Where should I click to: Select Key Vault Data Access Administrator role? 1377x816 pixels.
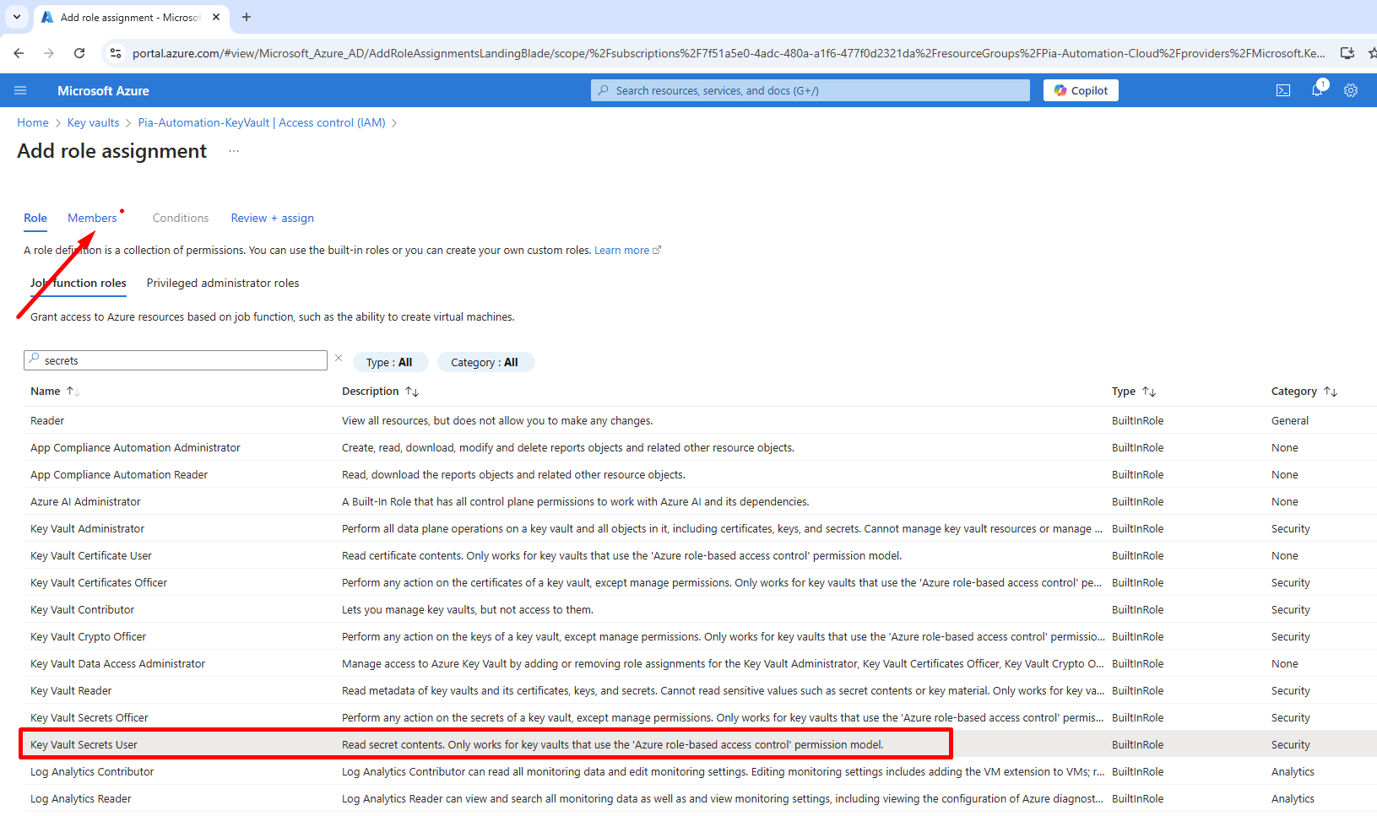pos(700,663)
